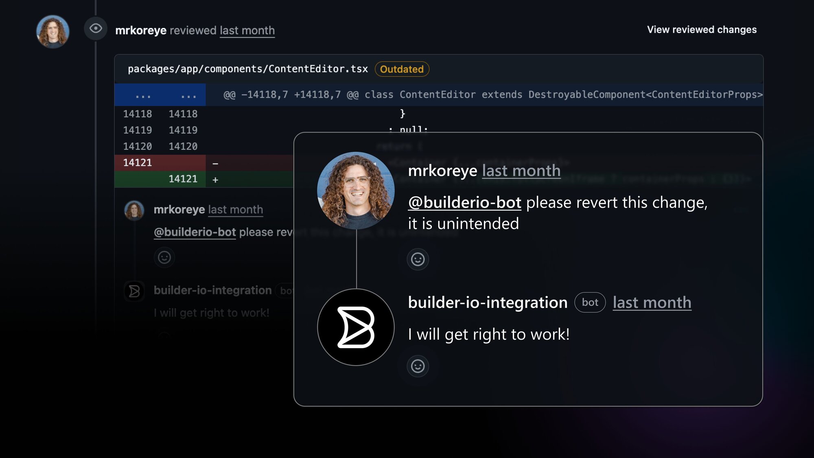Image resolution: width=814 pixels, height=458 pixels.
Task: Click the Outdated badge on ContentEditor.tsx
Action: 402,69
